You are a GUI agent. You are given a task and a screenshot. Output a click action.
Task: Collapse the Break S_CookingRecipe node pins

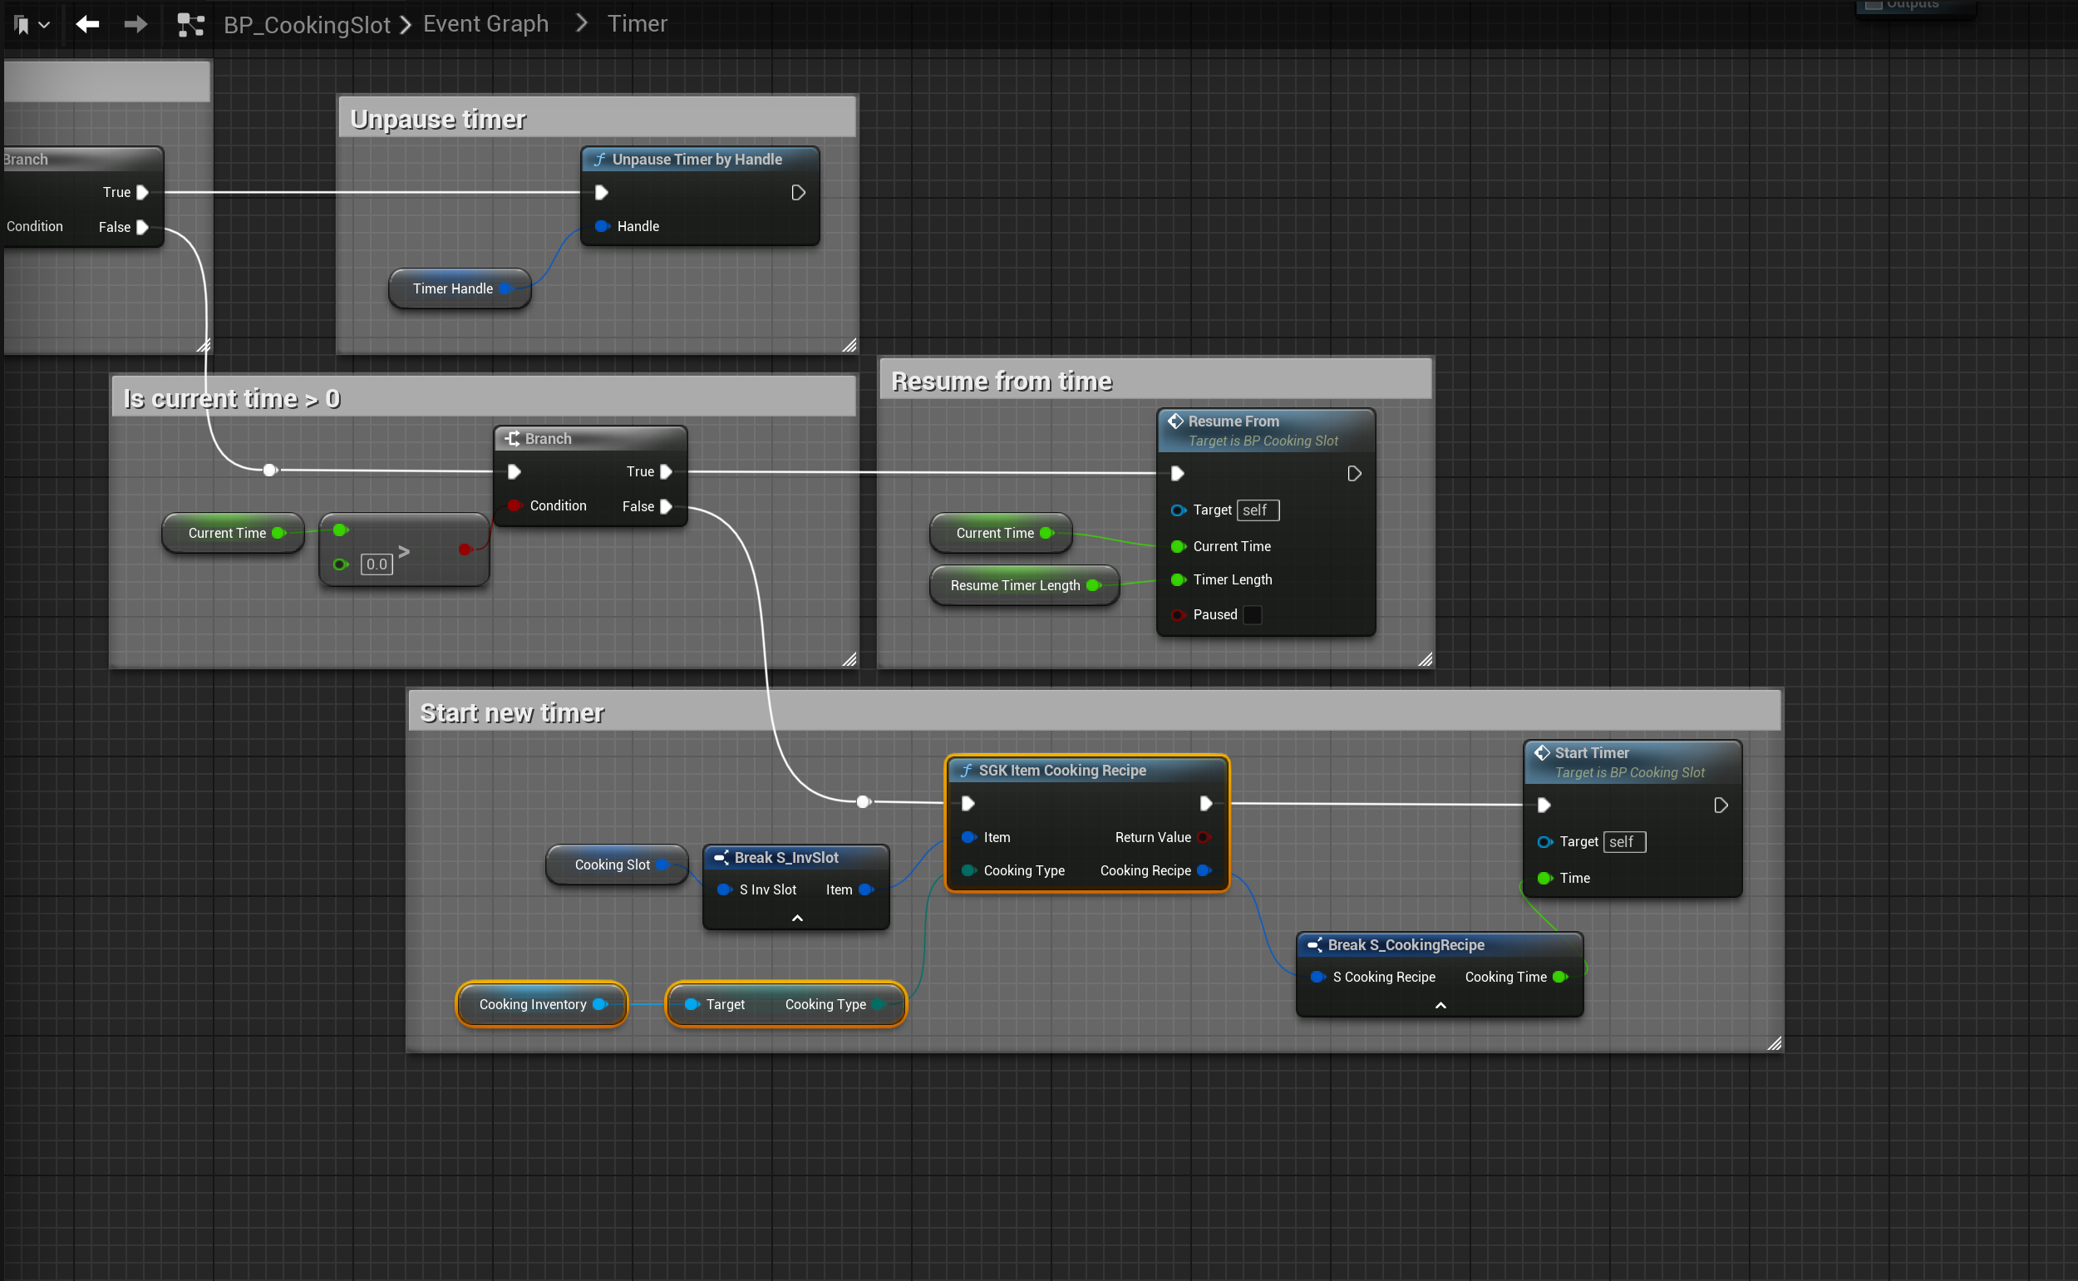pyautogui.click(x=1440, y=1006)
